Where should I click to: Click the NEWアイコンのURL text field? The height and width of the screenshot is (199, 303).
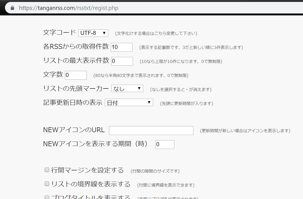click(151, 130)
